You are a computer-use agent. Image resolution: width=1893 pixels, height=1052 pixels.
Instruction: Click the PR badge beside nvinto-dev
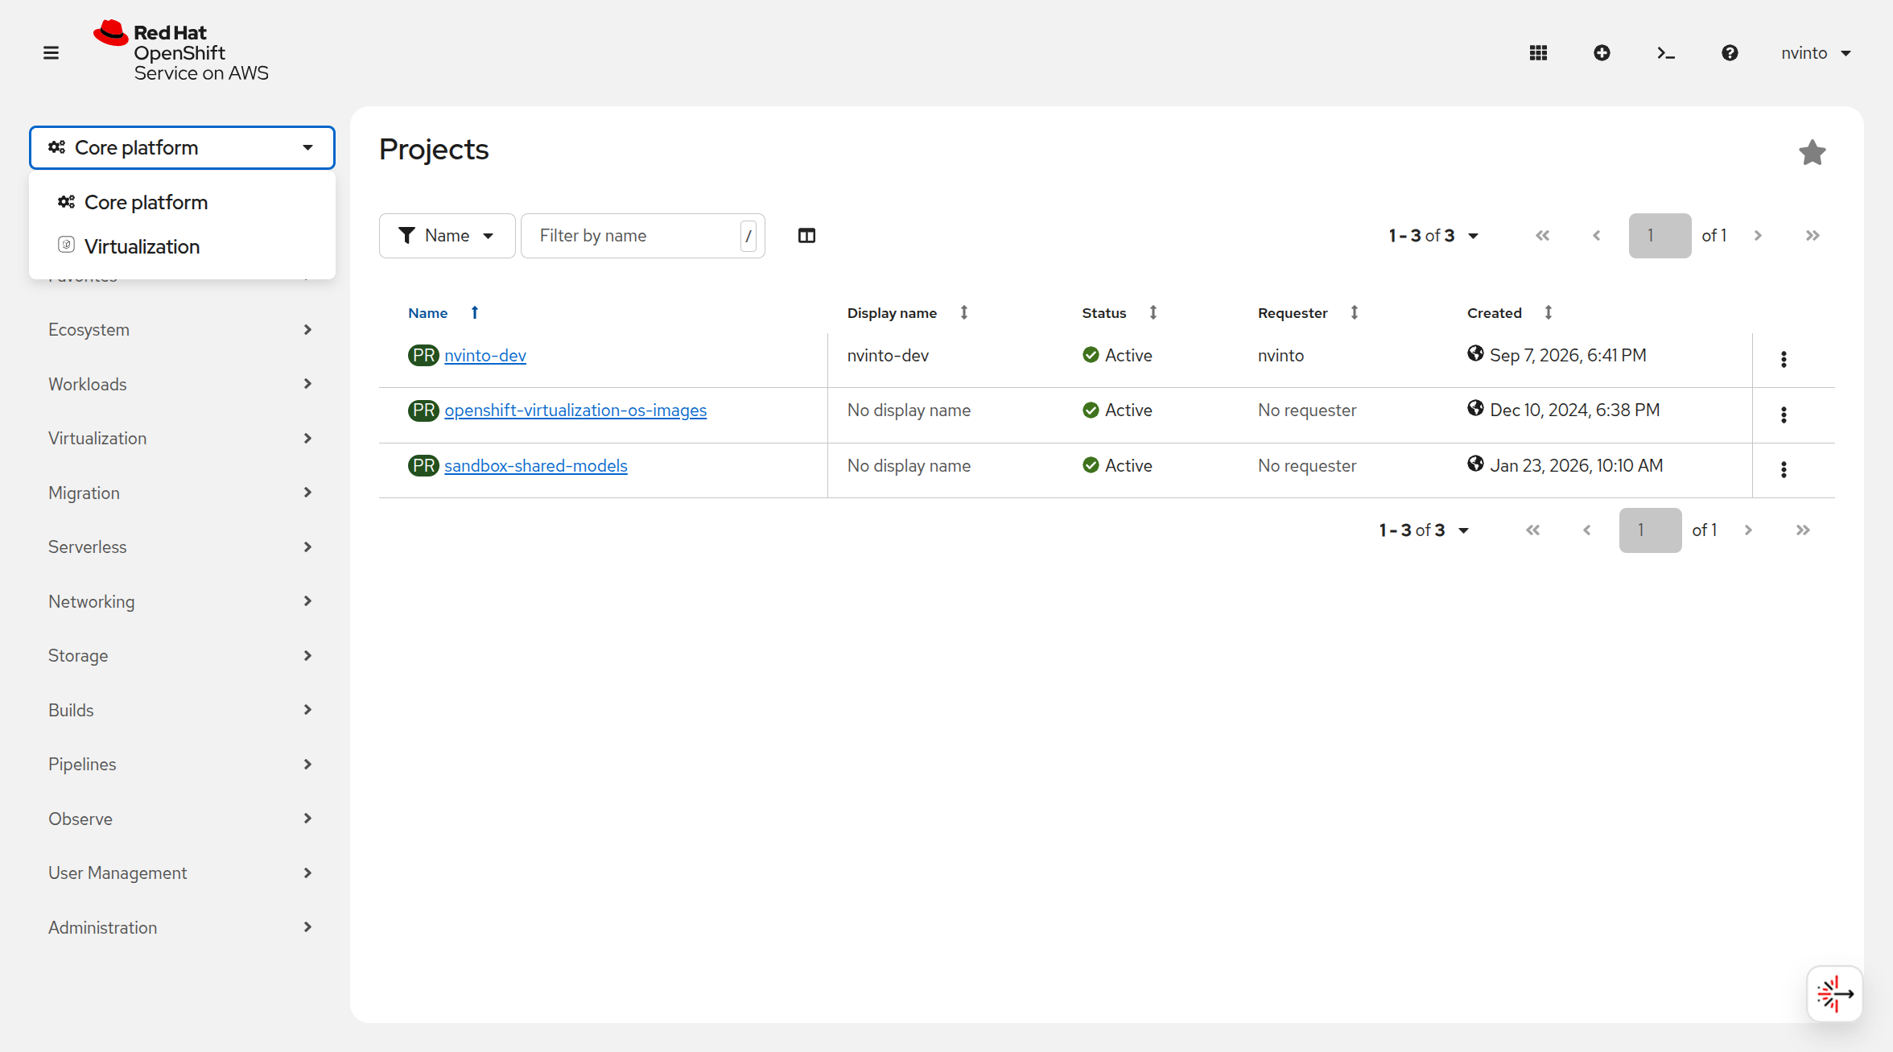(x=423, y=356)
